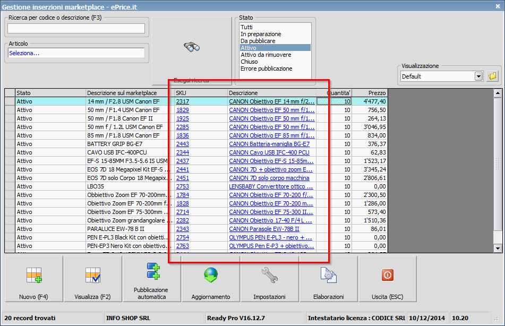
Task: Select the EF-S 15-85MM F3.5-5.6 IS USM cell
Action: (130, 161)
